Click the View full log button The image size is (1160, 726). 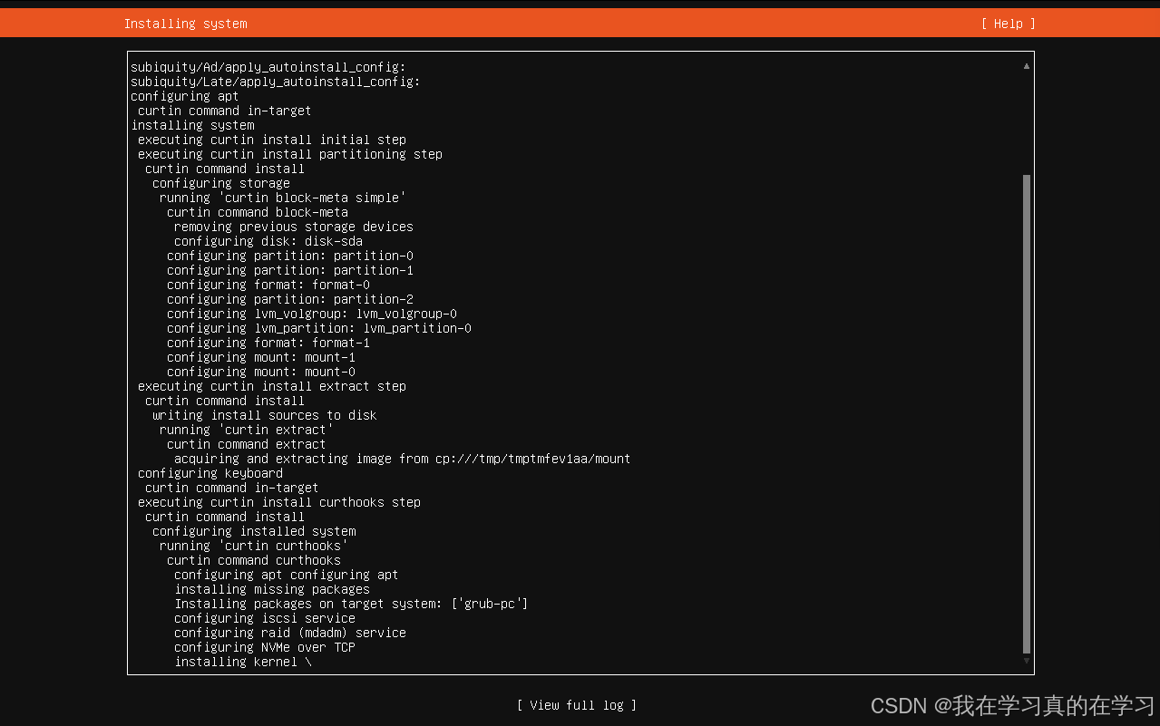(577, 705)
